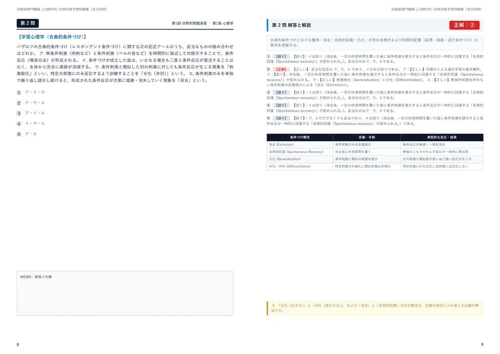This screenshot has width=500, height=354.
Task: Click the red 正解：② answer badge
Action: click(464, 25)
